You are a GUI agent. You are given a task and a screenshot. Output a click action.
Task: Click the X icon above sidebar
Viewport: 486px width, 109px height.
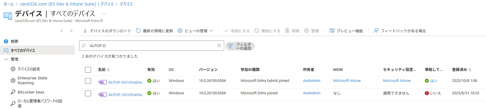coord(61,31)
